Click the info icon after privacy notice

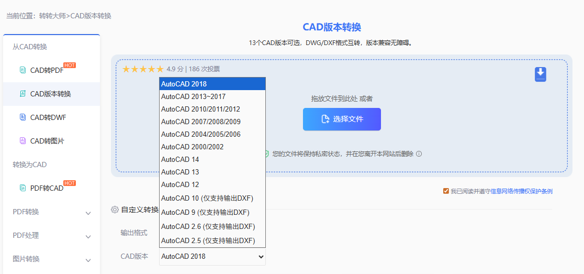(419, 154)
